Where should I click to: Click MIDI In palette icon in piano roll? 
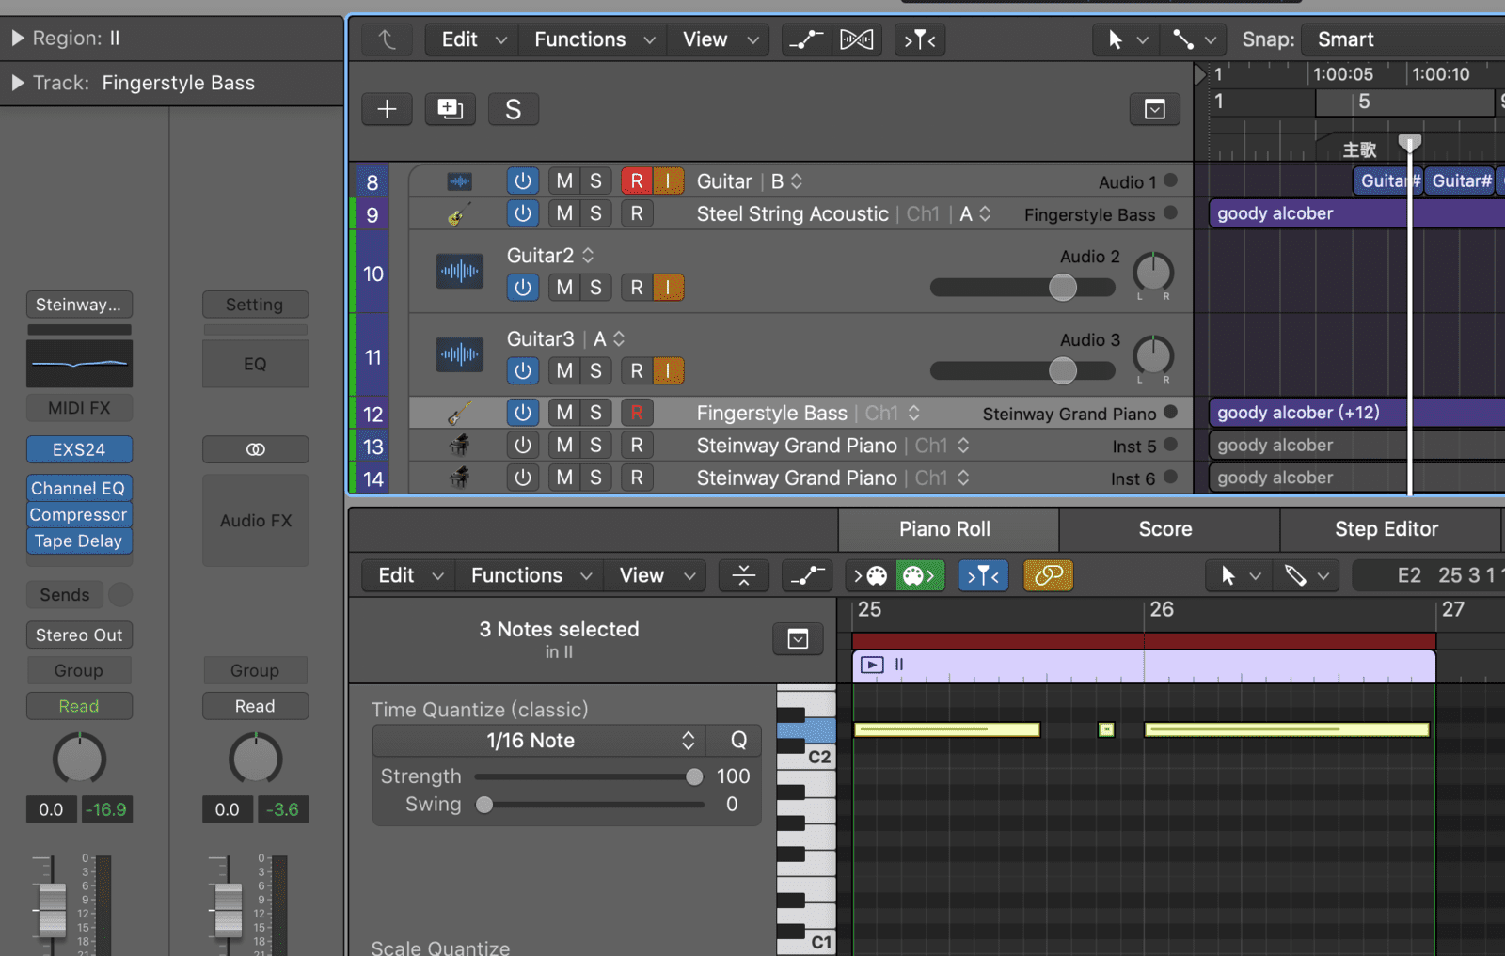click(870, 575)
